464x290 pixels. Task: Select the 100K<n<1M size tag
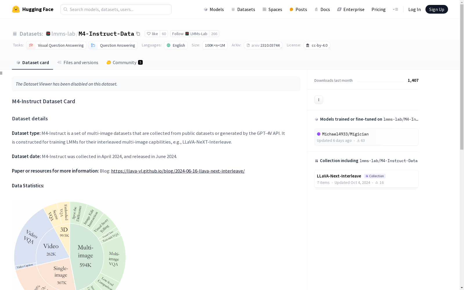click(x=215, y=45)
